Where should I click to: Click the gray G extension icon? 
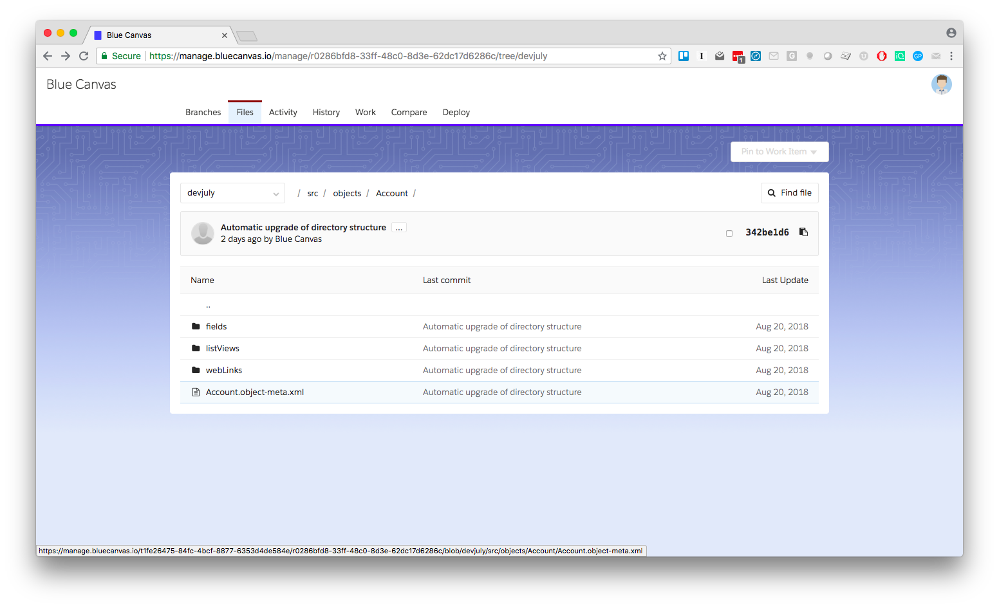792,56
